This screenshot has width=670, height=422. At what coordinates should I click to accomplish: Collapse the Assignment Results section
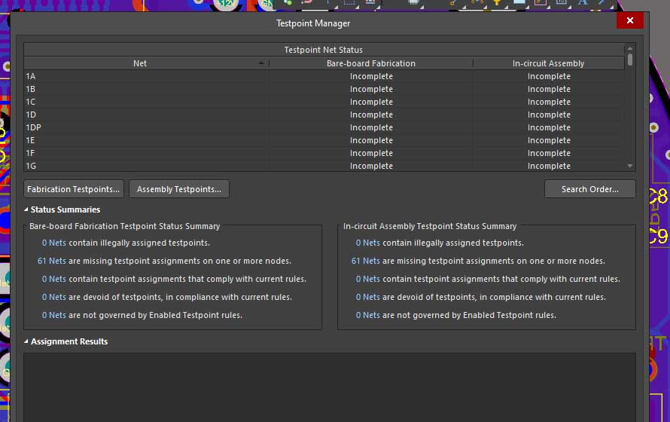pyautogui.click(x=27, y=341)
